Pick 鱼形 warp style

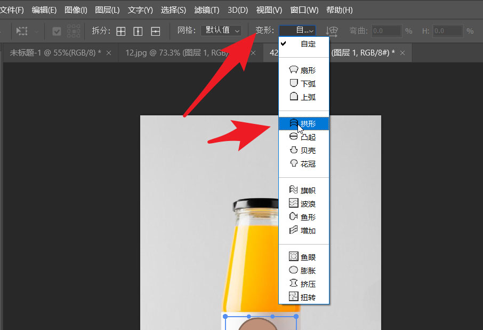304,217
